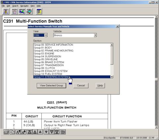Click the copy pages icon

12,132
